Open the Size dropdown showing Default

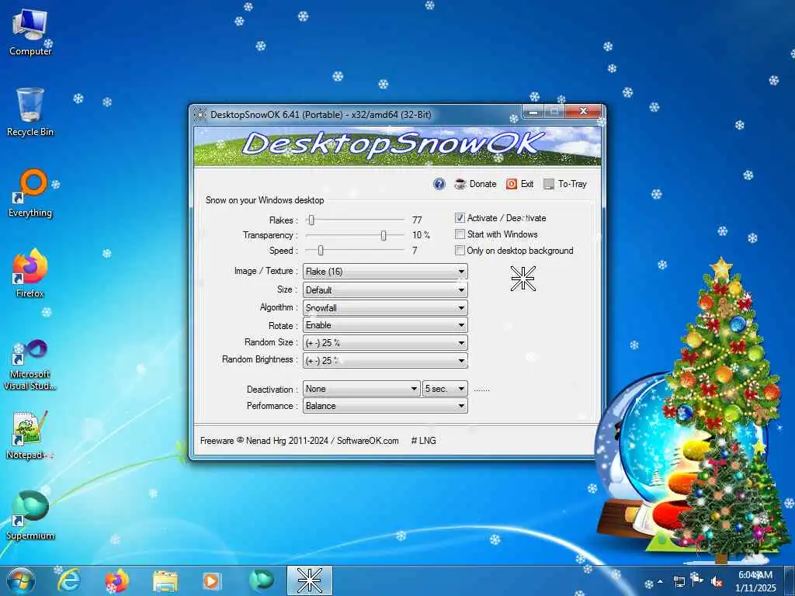[x=385, y=290]
